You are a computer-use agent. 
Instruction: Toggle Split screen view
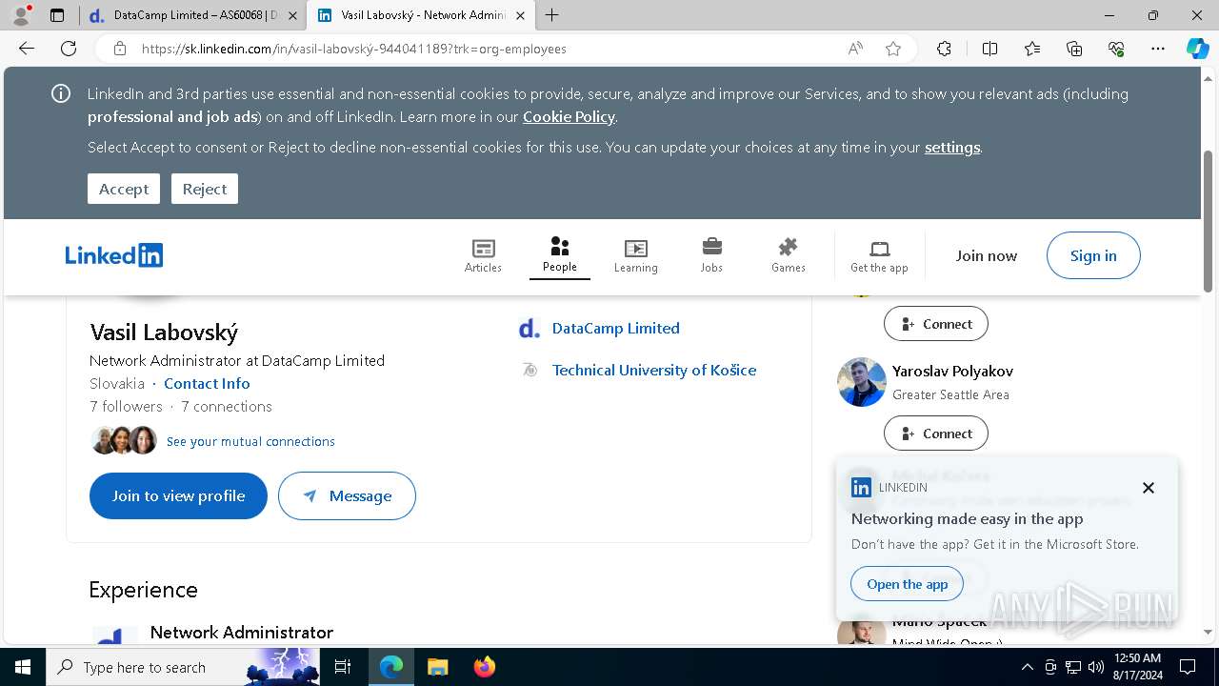[x=989, y=49]
